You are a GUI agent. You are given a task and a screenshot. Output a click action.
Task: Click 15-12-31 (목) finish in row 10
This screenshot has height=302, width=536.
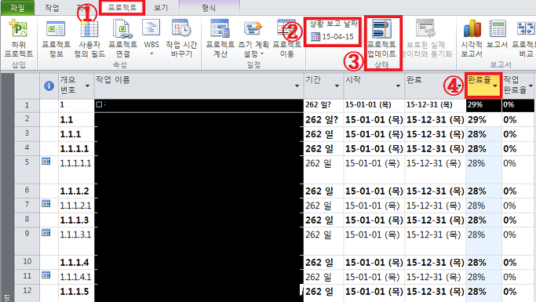(x=436, y=262)
